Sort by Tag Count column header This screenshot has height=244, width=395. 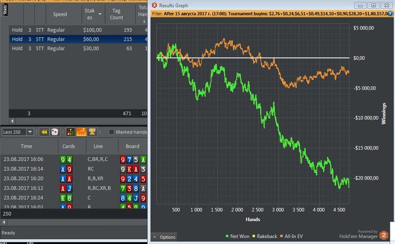pyautogui.click(x=116, y=14)
